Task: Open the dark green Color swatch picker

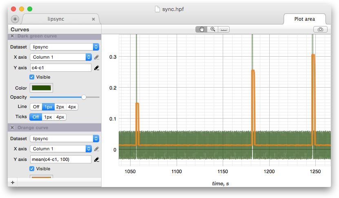Action: click(41, 88)
